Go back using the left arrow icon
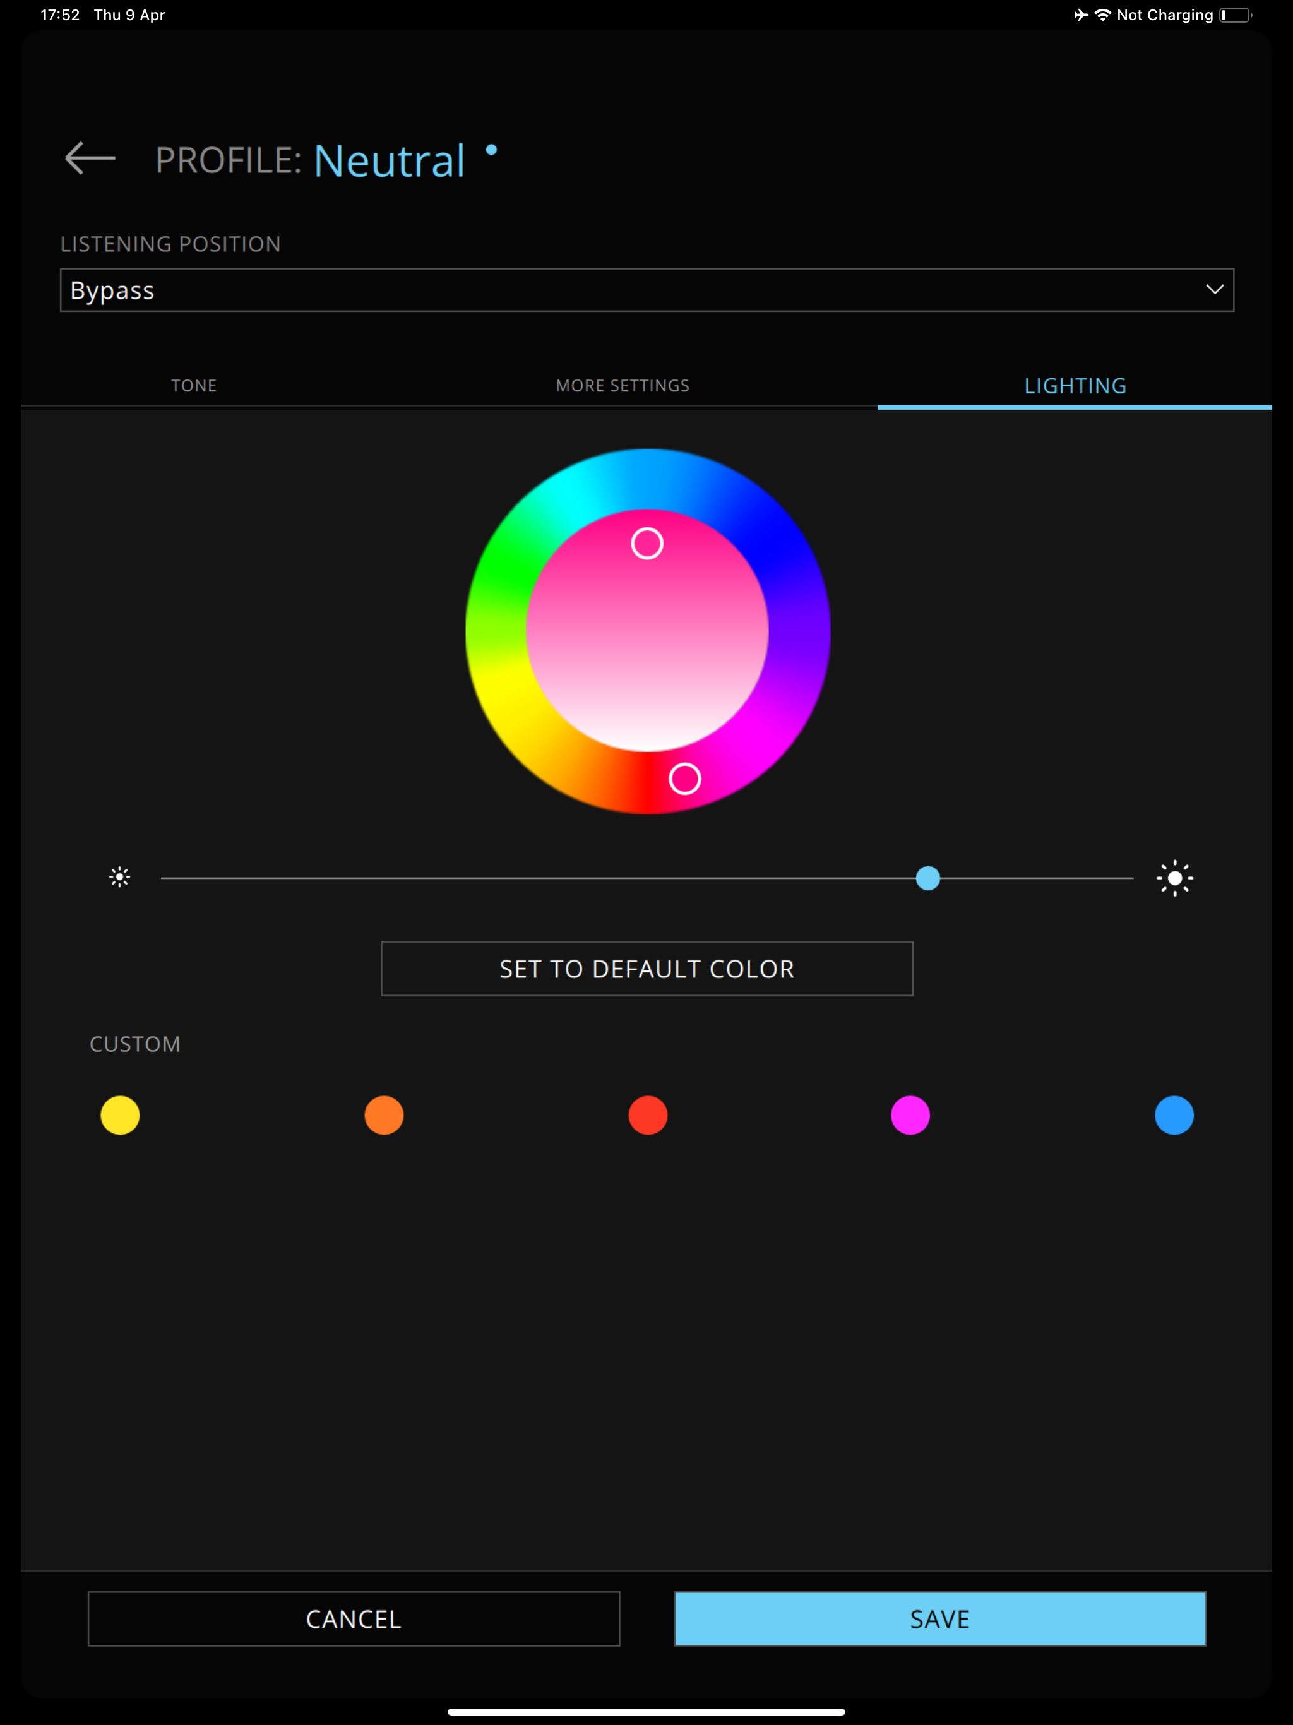 point(90,158)
